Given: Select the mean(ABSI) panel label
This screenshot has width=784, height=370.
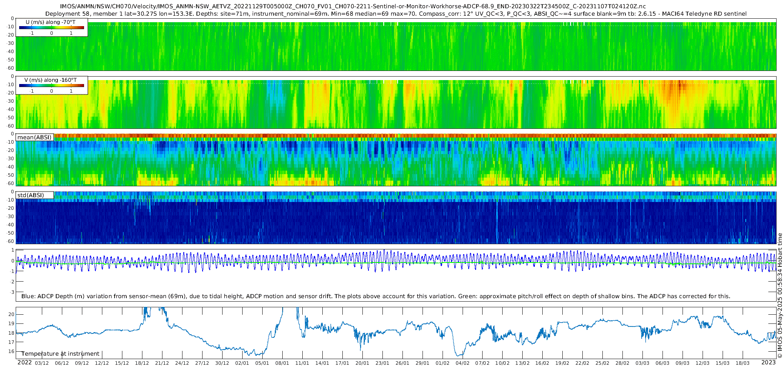Looking at the screenshot, I should [x=34, y=138].
